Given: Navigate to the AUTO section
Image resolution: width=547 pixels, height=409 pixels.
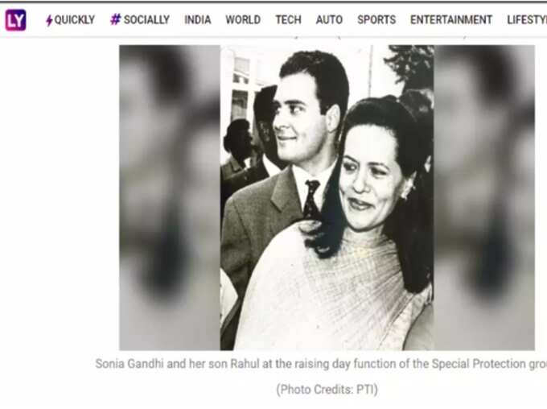Looking at the screenshot, I should tap(329, 20).
